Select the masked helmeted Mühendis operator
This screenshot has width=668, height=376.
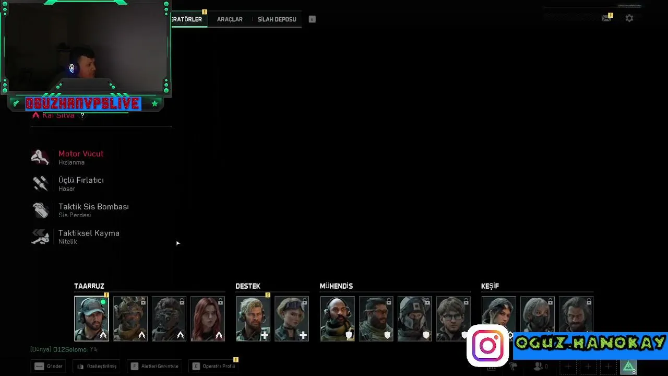(415, 319)
